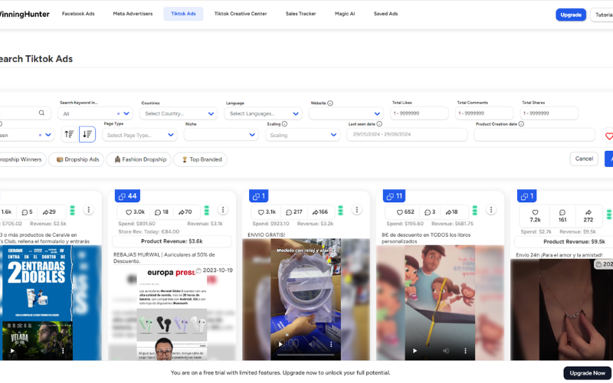Click shares icon showing 272
This screenshot has height=383, width=613.
tap(588, 212)
